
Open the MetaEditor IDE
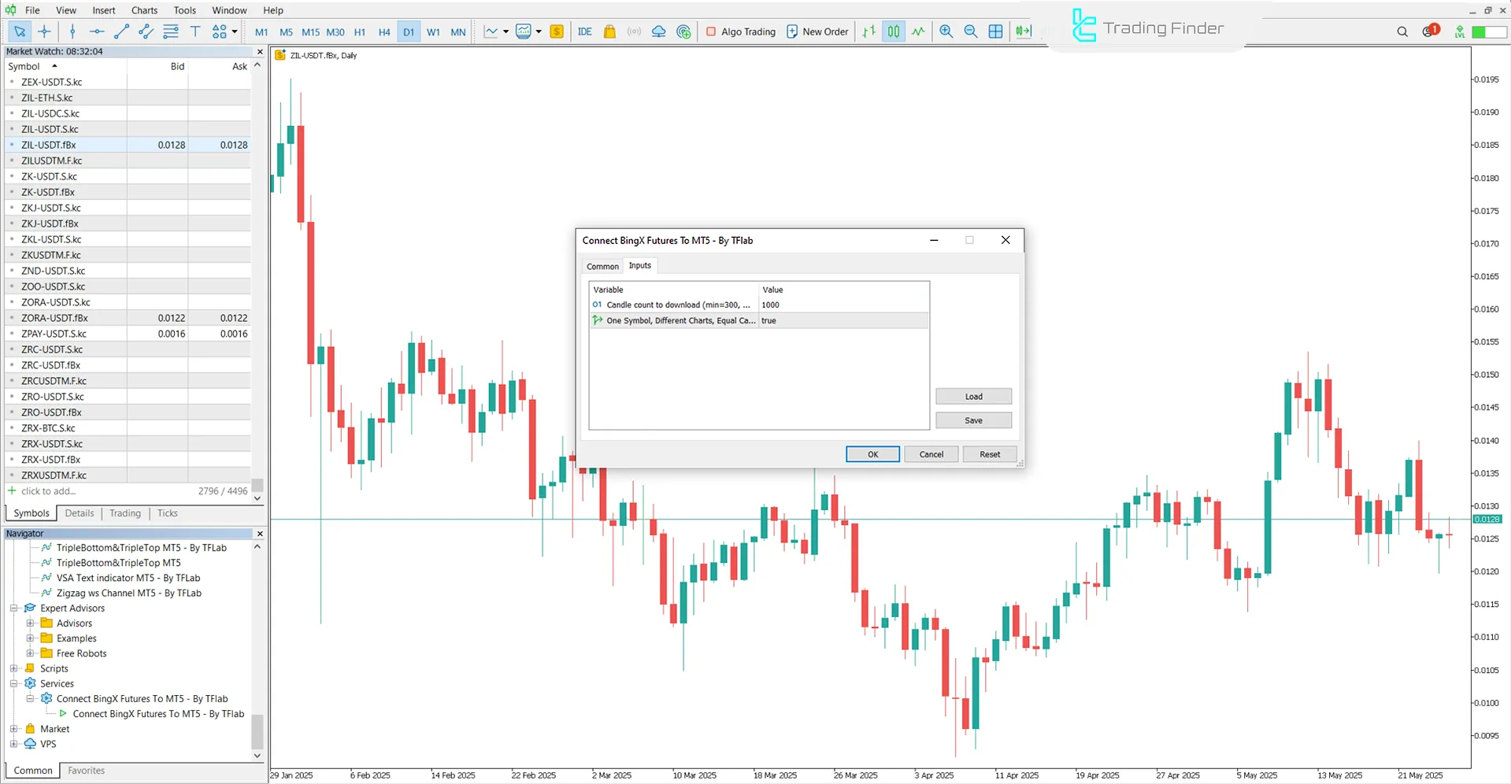(584, 31)
